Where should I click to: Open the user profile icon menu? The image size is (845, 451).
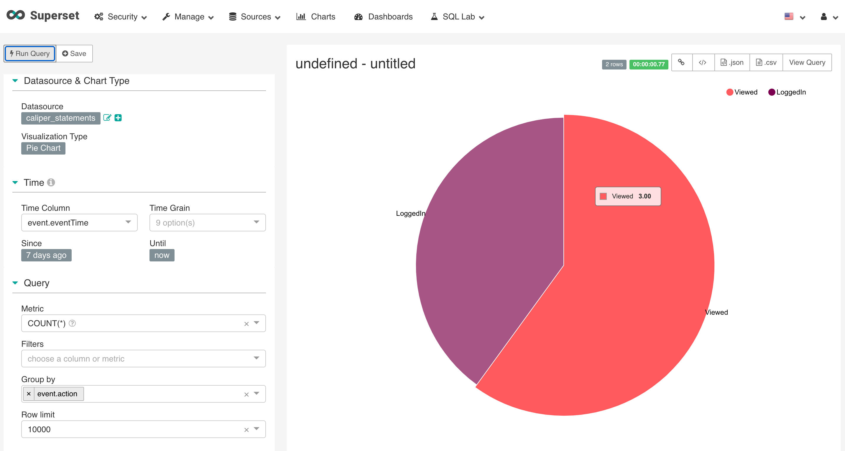[x=824, y=17]
